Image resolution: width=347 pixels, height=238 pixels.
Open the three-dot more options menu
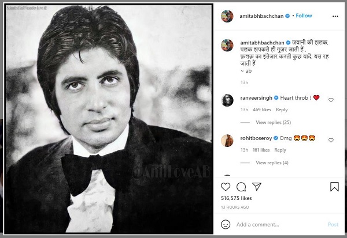click(335, 16)
